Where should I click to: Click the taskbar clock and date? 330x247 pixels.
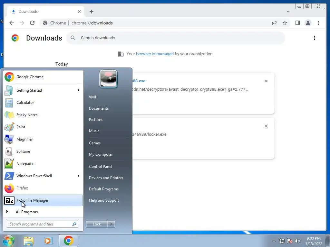(314, 241)
